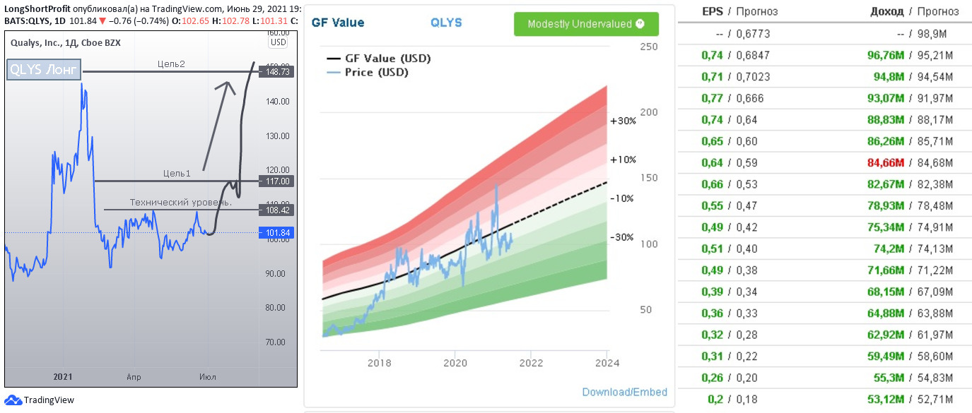
Task: Click the red down-arrow price change indicator
Action: (103, 21)
